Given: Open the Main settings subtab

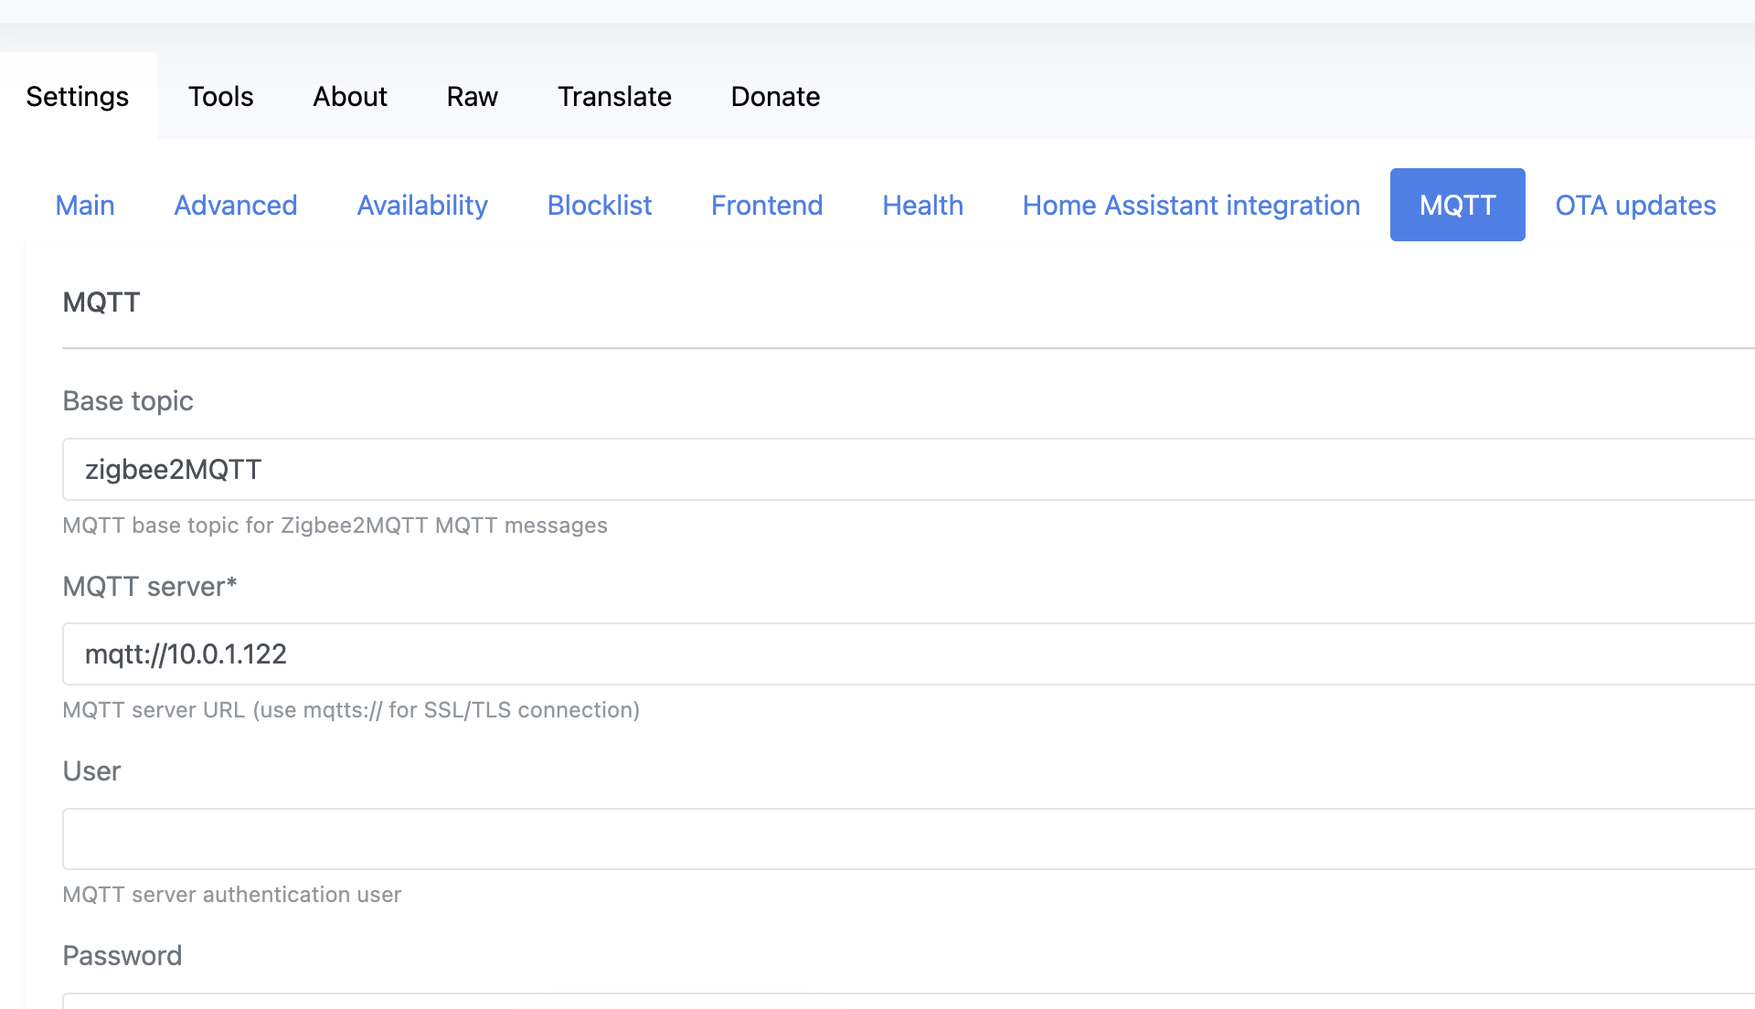Looking at the screenshot, I should point(84,205).
